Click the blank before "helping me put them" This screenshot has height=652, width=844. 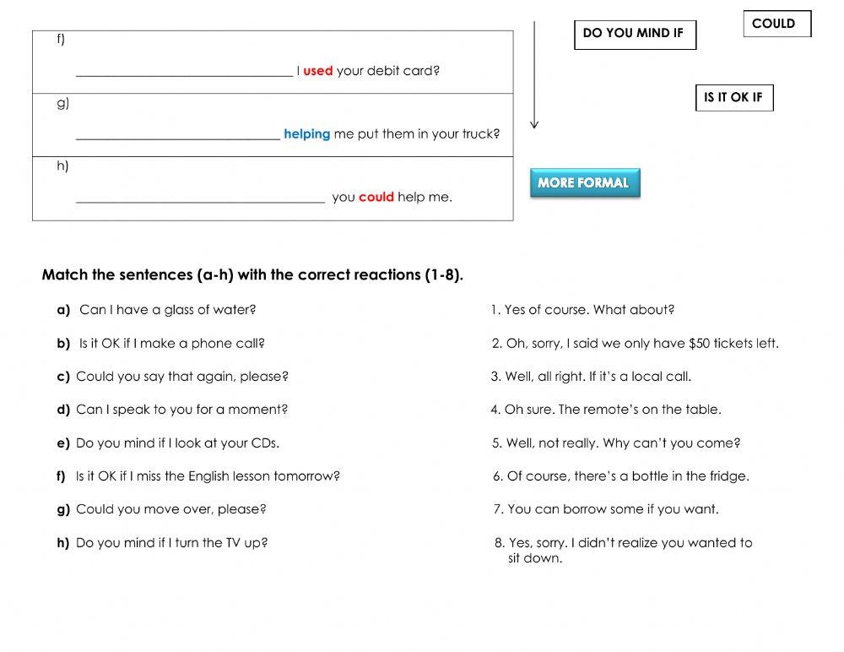pyautogui.click(x=177, y=133)
